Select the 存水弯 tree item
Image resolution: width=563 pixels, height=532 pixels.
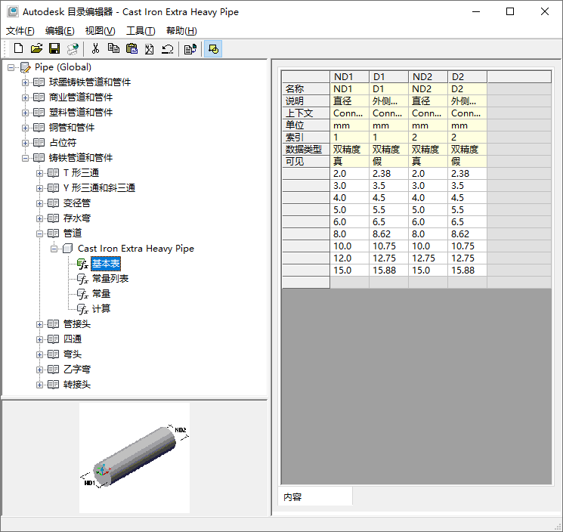pos(77,218)
